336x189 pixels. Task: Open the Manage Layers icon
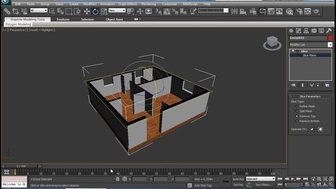(x=253, y=11)
